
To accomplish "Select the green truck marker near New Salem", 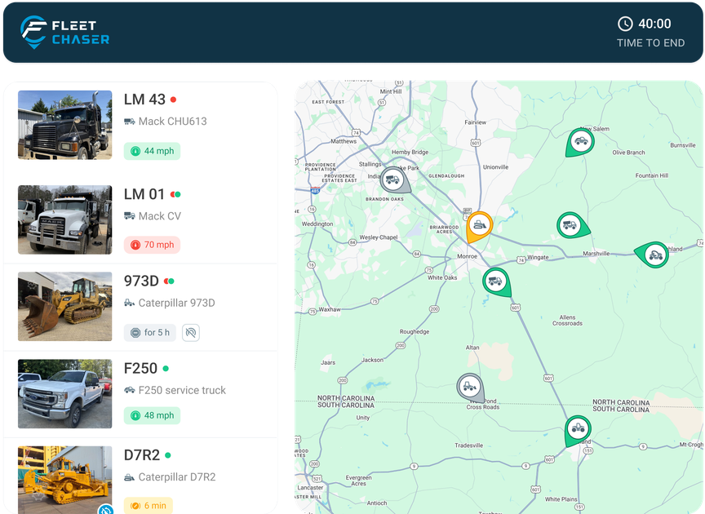I will coord(580,140).
